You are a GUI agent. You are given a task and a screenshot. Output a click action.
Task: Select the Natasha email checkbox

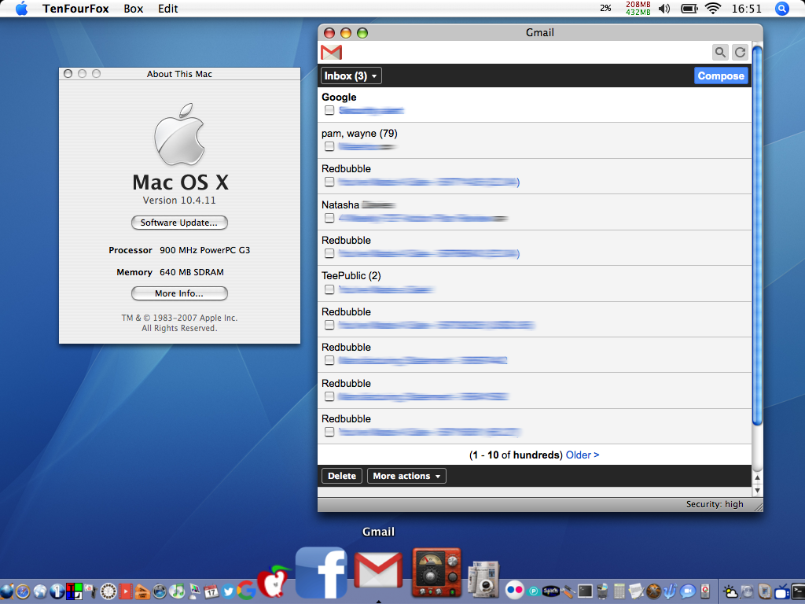329,218
